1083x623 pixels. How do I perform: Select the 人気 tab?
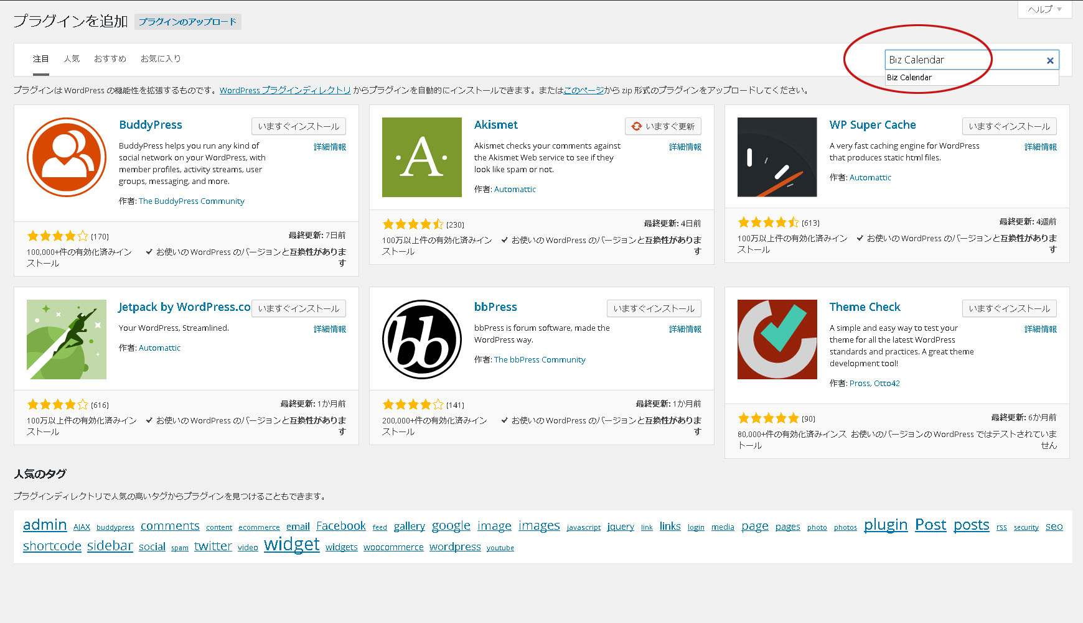point(72,59)
